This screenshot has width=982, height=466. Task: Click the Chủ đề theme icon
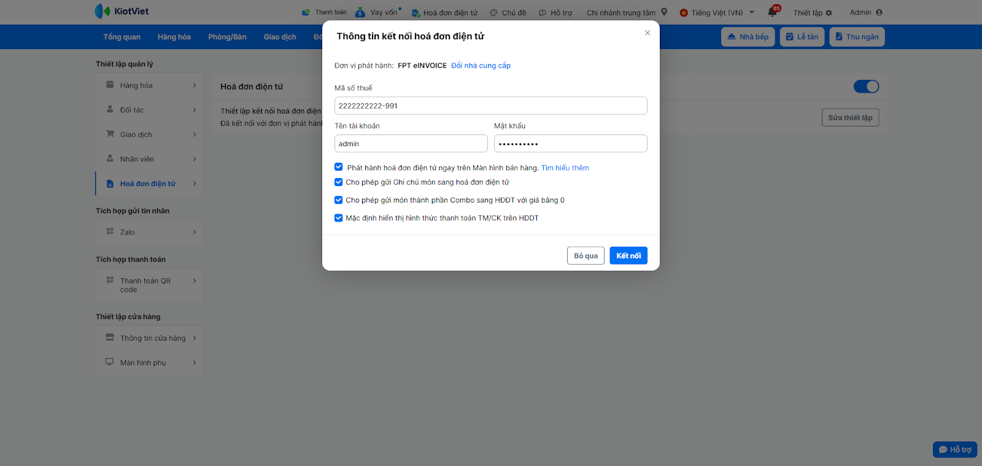coord(493,13)
